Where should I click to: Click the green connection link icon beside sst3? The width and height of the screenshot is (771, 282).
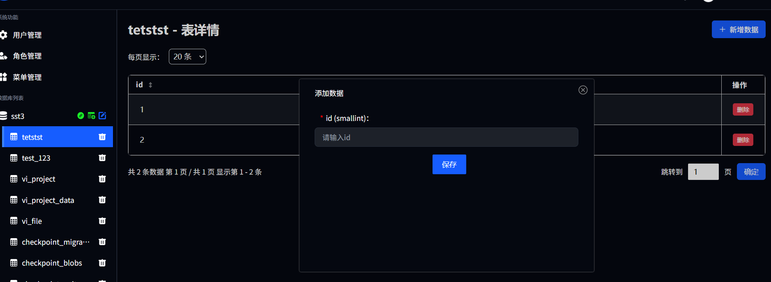pyautogui.click(x=81, y=116)
